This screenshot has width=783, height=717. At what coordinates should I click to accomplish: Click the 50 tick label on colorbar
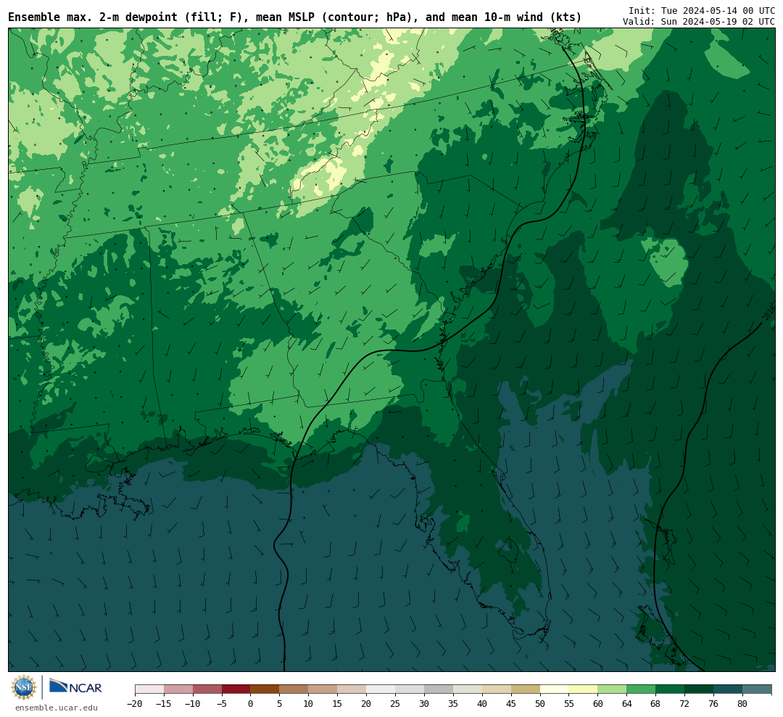pos(540,703)
